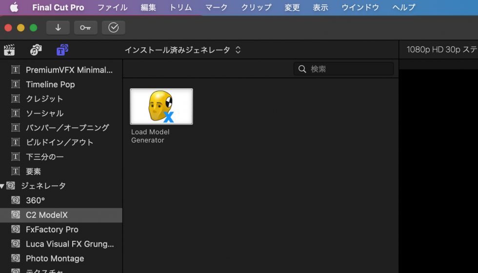Show the Libraries sidebar clapperboard icon
Image resolution: width=478 pixels, height=273 pixels.
pyautogui.click(x=9, y=50)
